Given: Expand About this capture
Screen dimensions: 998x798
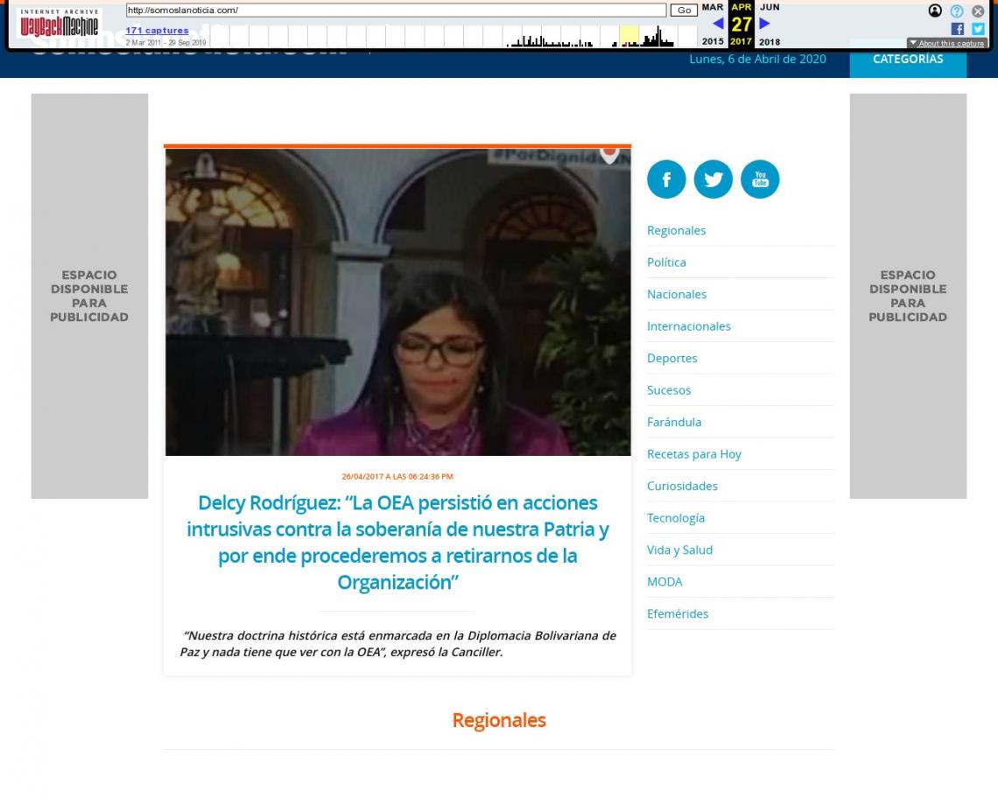Looking at the screenshot, I should [x=947, y=43].
